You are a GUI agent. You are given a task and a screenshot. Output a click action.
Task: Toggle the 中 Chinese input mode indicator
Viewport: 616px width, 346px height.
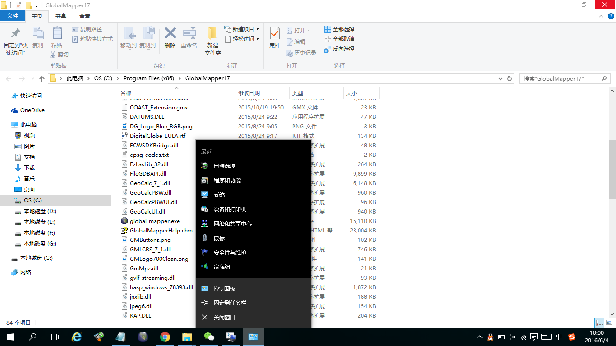559,337
